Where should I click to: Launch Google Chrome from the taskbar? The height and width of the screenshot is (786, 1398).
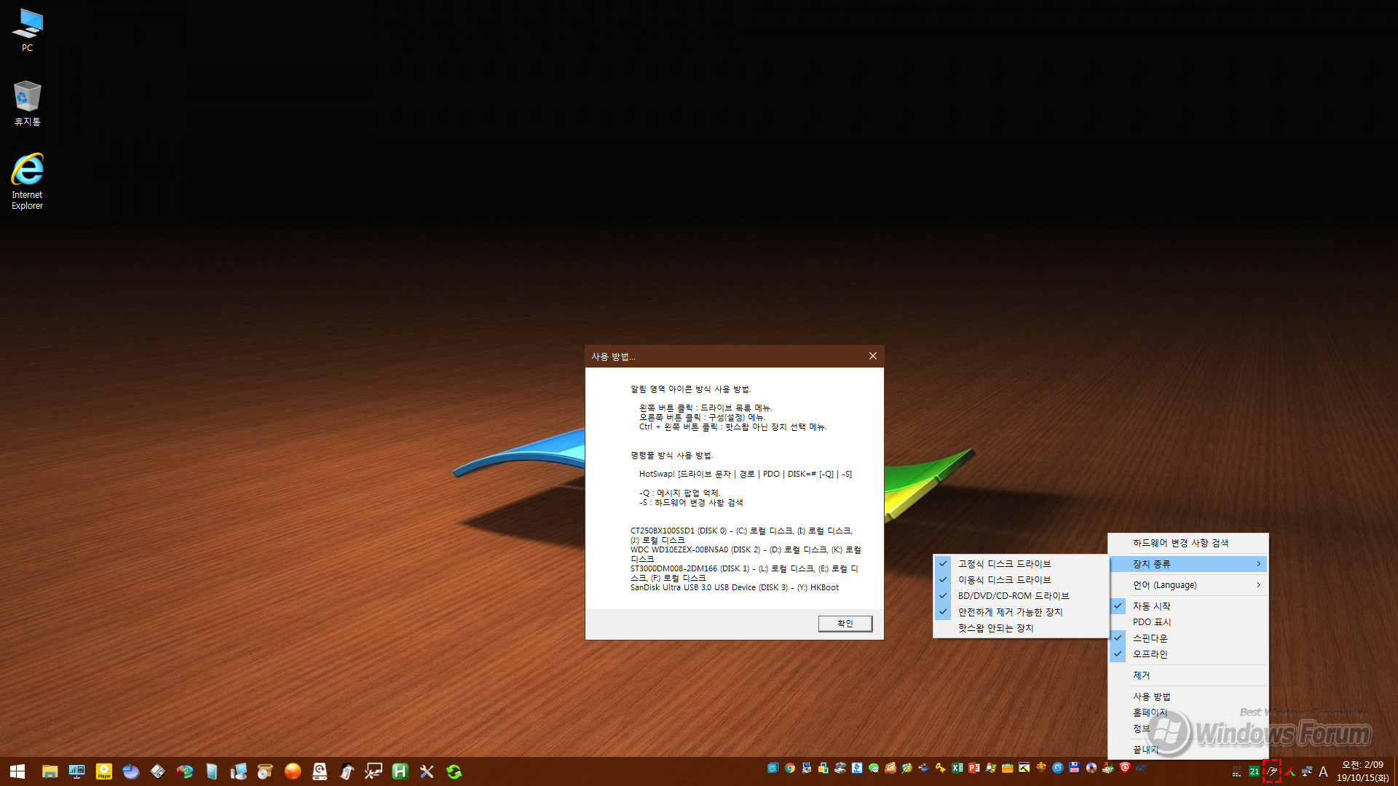(x=790, y=768)
